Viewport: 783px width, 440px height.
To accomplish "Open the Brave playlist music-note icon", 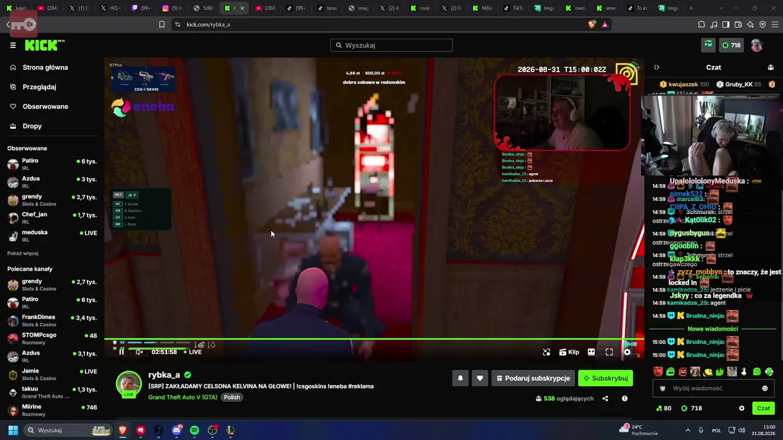I will coord(714,24).
